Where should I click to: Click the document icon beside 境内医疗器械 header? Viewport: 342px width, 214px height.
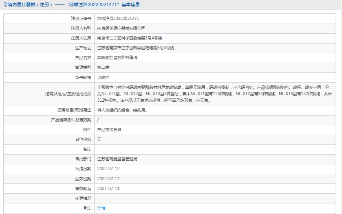(5, 4)
